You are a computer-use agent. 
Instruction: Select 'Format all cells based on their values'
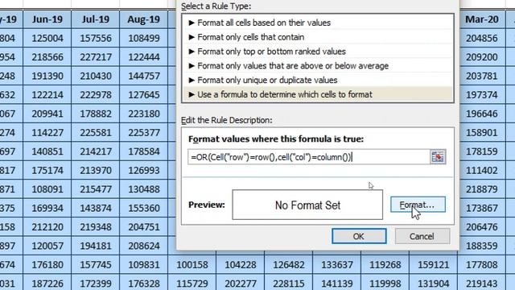318,23
